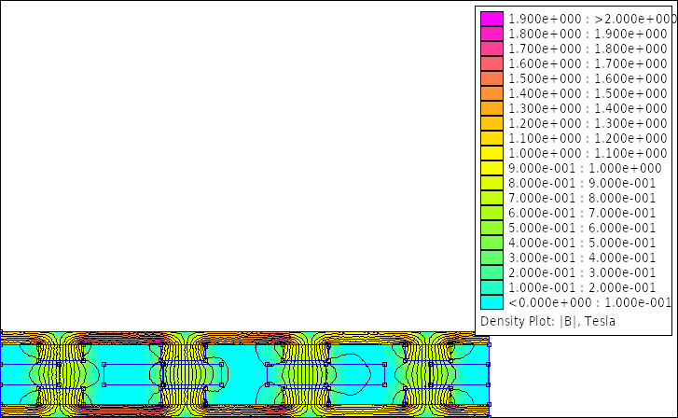Screen dimensions: 678x418
Task: Click the swatch for 6.000e-001 : 7.000e-001
Action: [491, 213]
